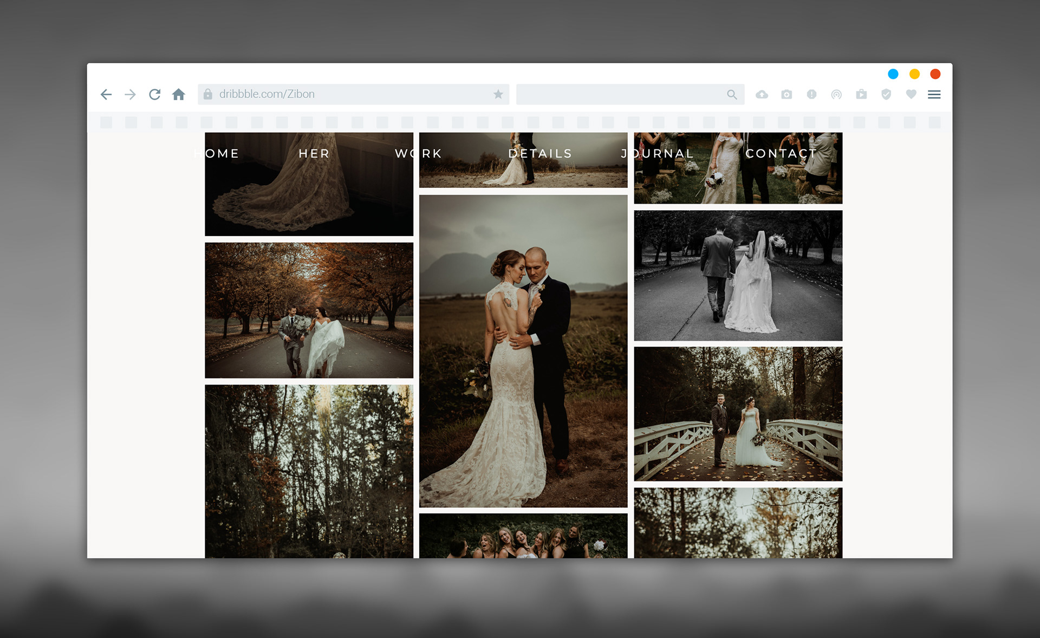Open the HOME navigation item

(x=217, y=153)
